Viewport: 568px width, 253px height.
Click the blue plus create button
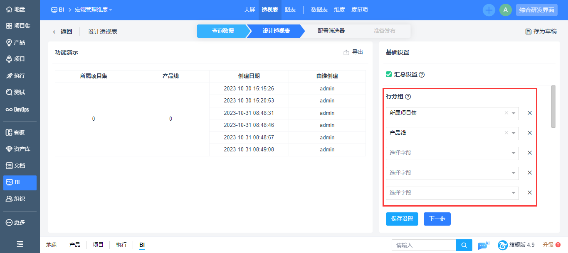click(489, 10)
